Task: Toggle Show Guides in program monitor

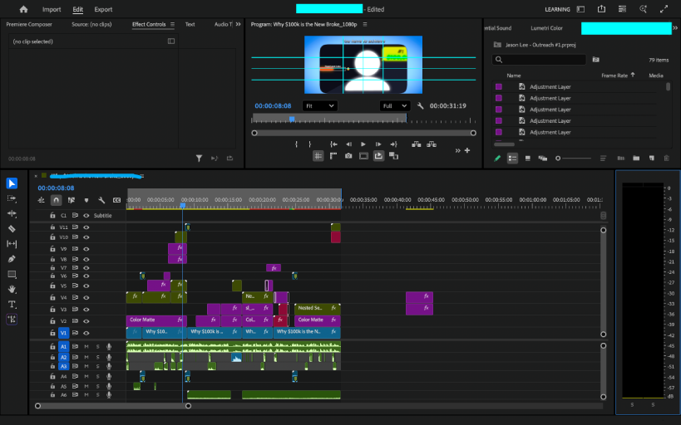Action: 318,156
